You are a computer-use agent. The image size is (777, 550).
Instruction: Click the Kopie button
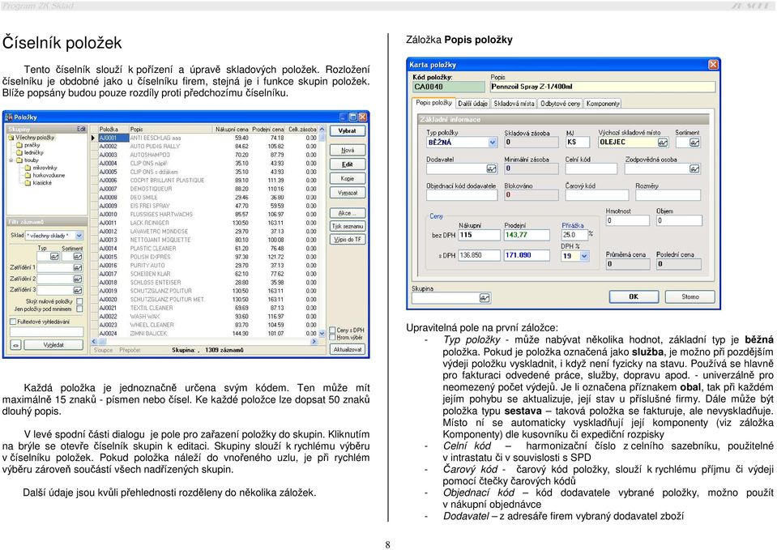click(348, 178)
